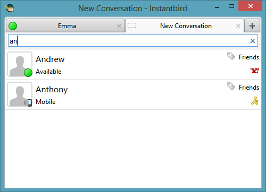Select contact name Andrew

(50, 59)
